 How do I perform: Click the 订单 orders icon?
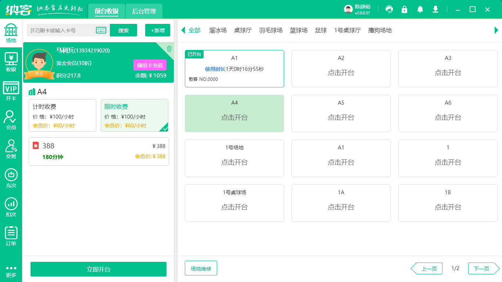click(x=11, y=236)
